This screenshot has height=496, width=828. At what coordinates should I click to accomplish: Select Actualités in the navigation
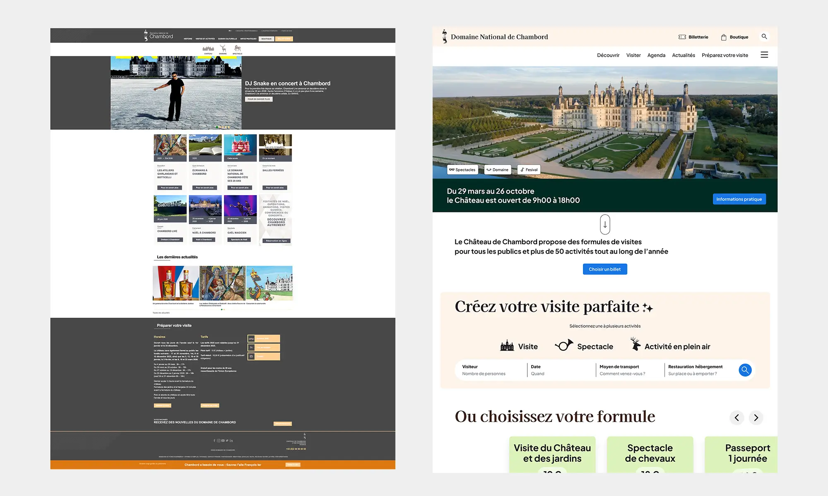683,55
